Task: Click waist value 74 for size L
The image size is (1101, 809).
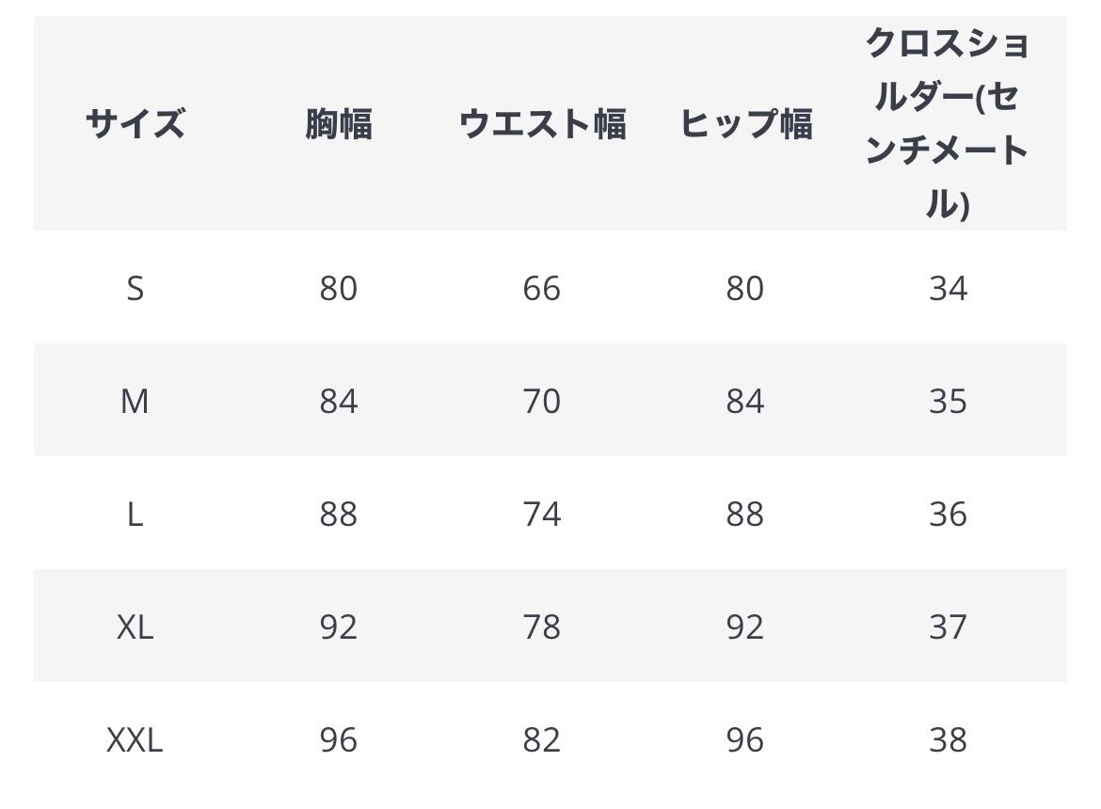Action: pyautogui.click(x=542, y=515)
